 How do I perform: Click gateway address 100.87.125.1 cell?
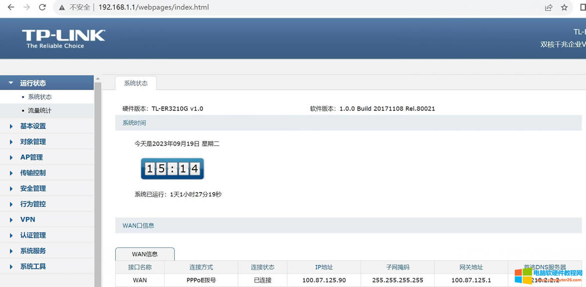471,281
